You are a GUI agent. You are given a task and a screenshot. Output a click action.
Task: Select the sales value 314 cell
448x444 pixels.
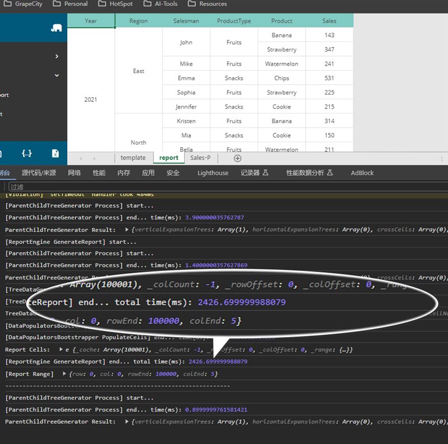coord(329,121)
